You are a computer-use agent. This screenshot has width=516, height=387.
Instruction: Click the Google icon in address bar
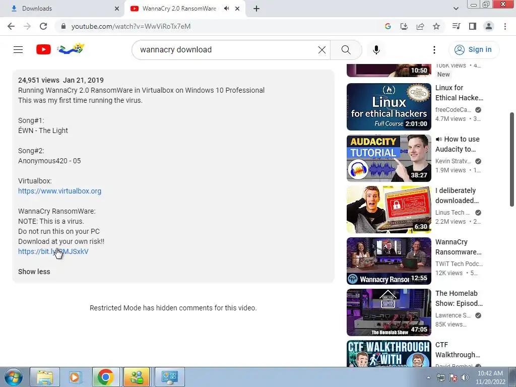click(x=388, y=26)
